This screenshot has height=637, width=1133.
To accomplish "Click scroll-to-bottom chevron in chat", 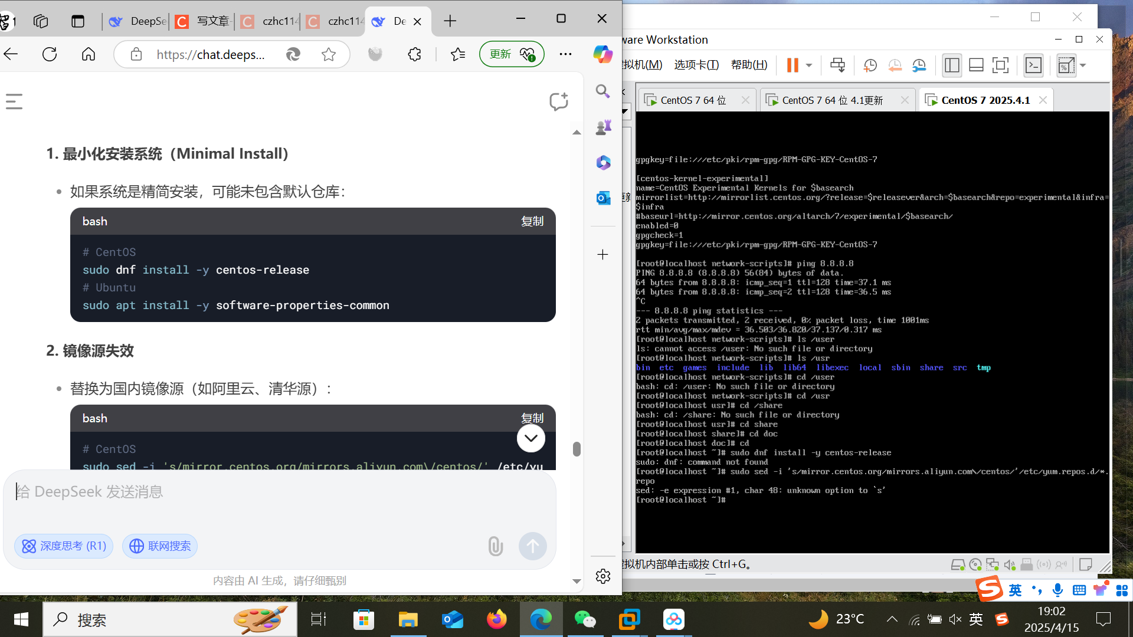I will point(531,438).
